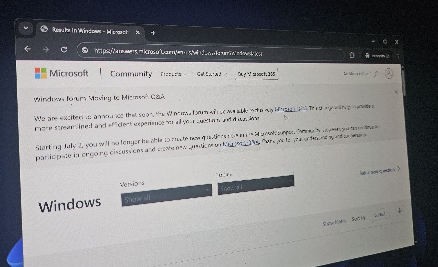
Task: Expand the Products menu
Action: coord(174,74)
